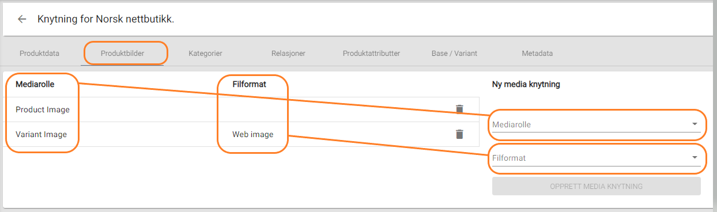Go back using the left arrow icon
Image resolution: width=717 pixels, height=212 pixels.
coord(22,19)
